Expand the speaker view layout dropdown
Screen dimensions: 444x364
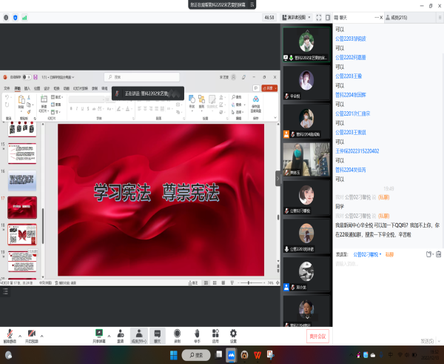(311, 17)
